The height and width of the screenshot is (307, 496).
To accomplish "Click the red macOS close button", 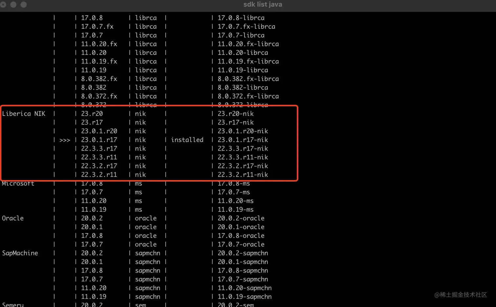I will (x=4, y=5).
